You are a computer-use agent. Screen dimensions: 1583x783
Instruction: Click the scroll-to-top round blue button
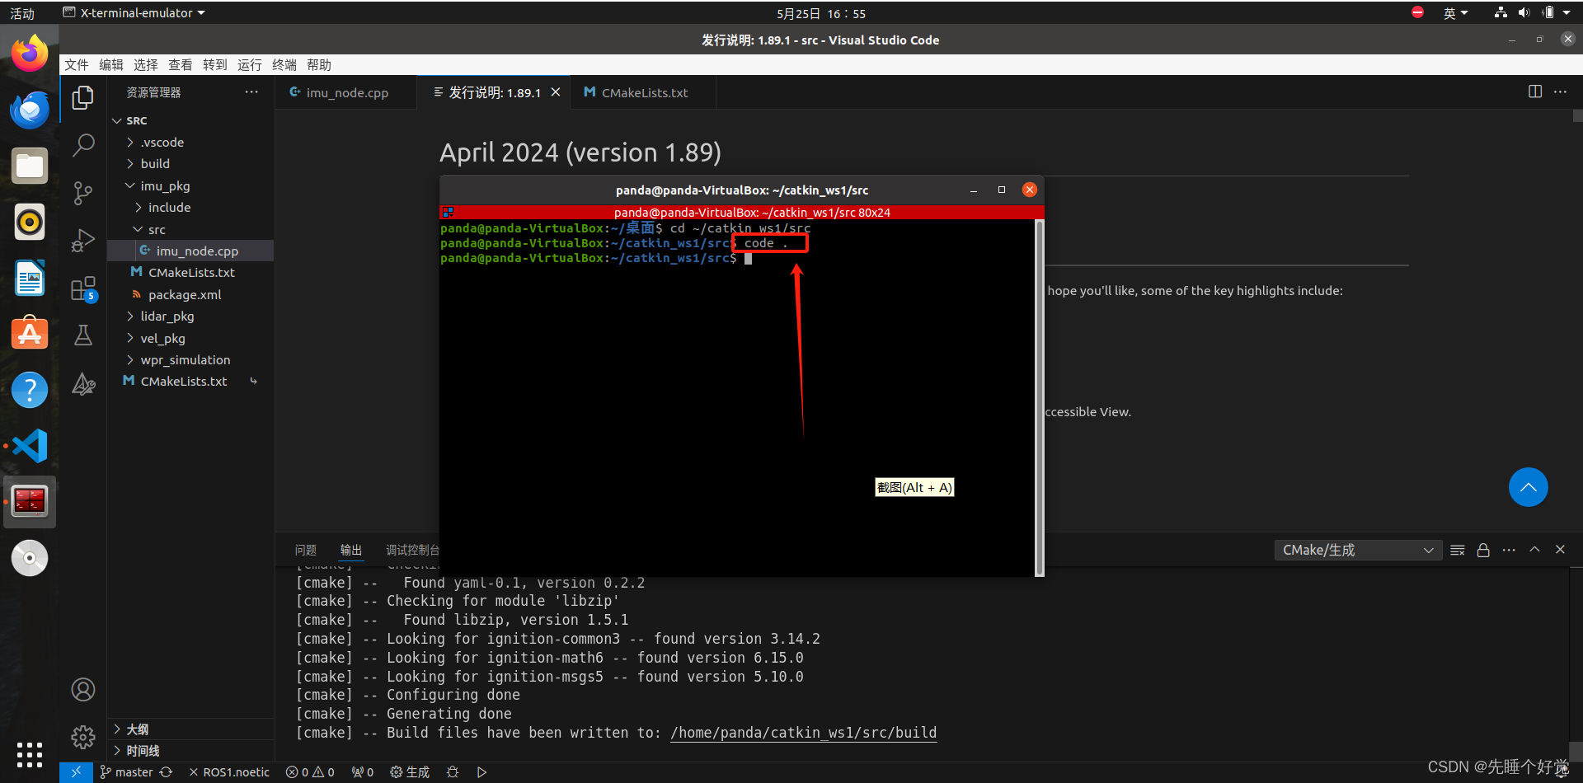1528,487
